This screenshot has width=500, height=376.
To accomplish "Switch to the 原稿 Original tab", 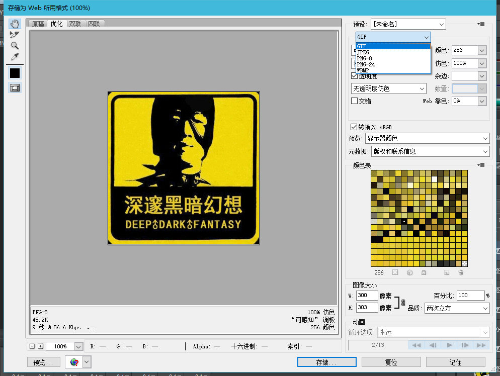I will 37,23.
